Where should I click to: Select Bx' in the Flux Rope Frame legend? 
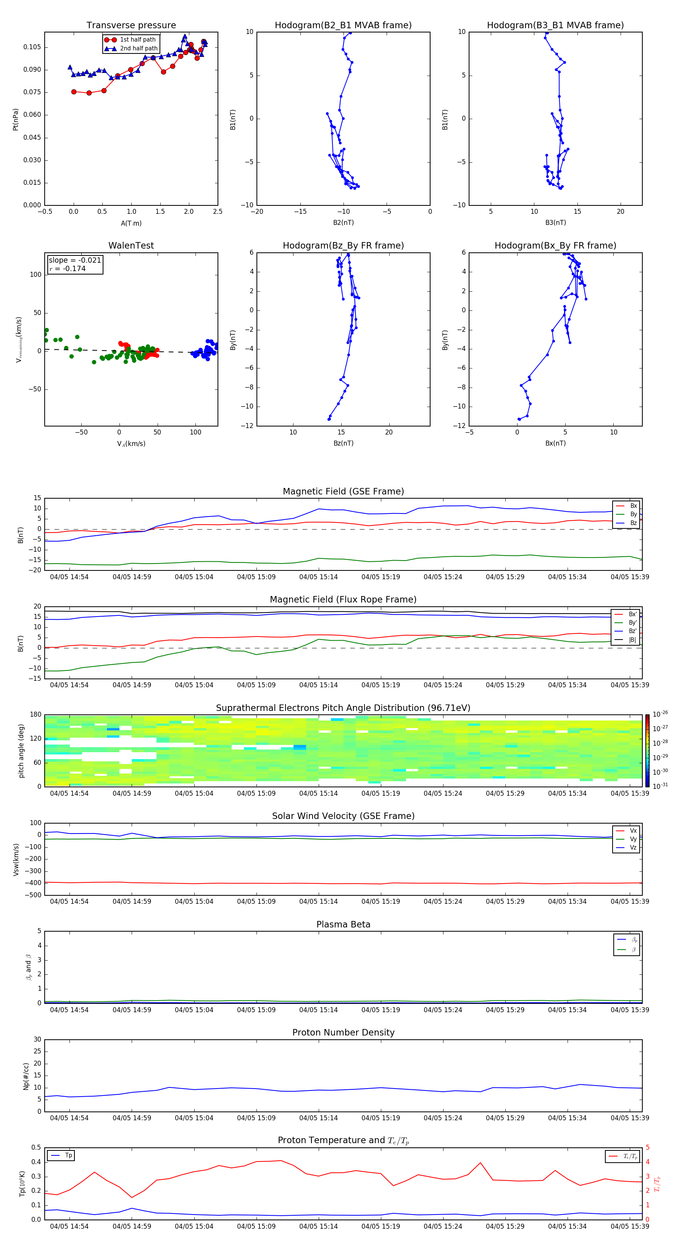626,614
